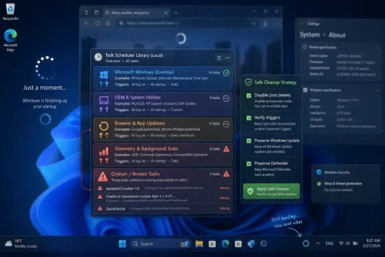Click the taskbar Search box
Screen dimensions: 385x257
160,244
